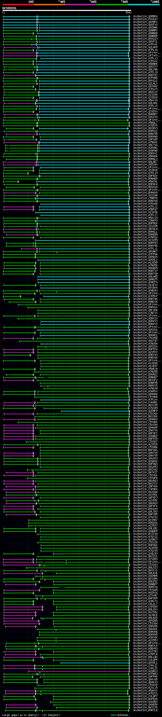Image resolution: width=162 pixels, height=717 pixels.
Task: Select the UniRef100_B9R7L8 label
Action: point(145,710)
